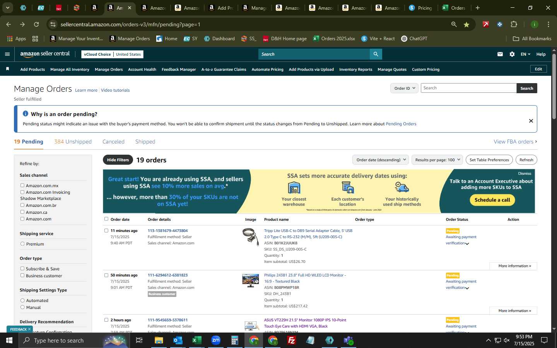Check the Amazon.com Invoicing Shadow Marketplace filter
Screen dimensions: 557x348
click(22, 192)
